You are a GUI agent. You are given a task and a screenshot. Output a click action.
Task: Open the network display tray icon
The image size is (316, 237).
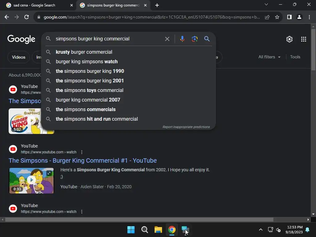point(270,230)
